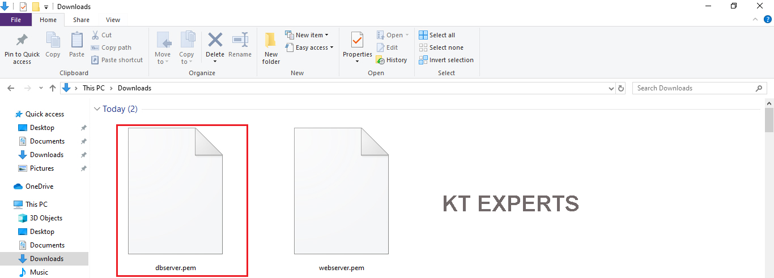The height and width of the screenshot is (278, 774).
Task: Create a New folder
Action: [x=271, y=47]
